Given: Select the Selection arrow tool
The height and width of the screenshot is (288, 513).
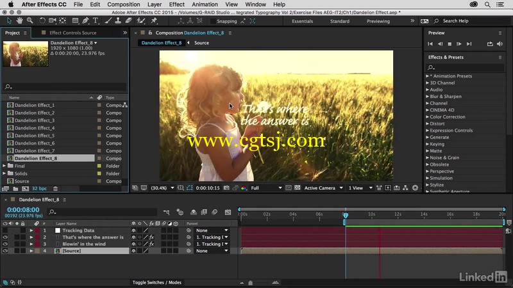Looking at the screenshot, I should [9, 21].
